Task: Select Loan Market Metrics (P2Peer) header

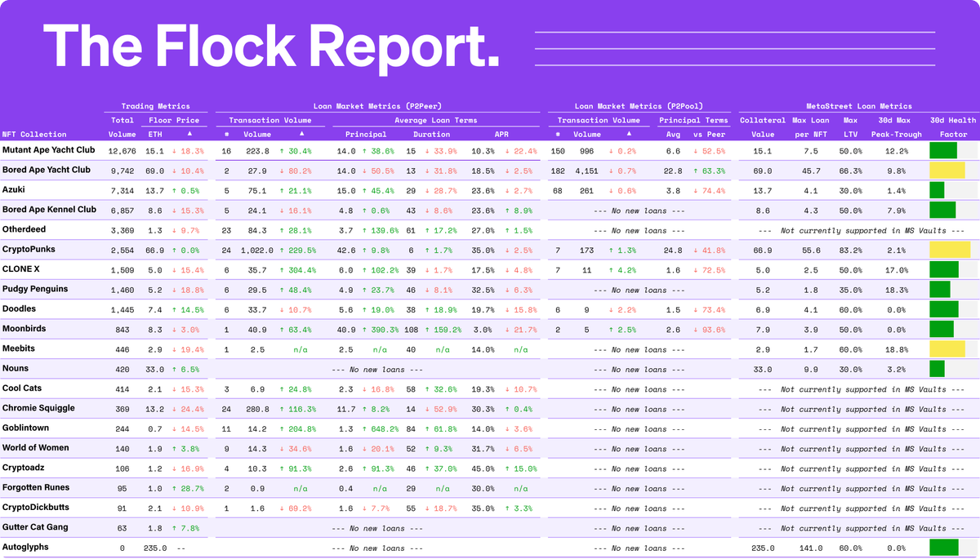Action: pos(376,106)
